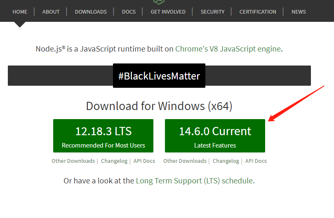View Changelog for 14.6.0 Current

(x=226, y=161)
